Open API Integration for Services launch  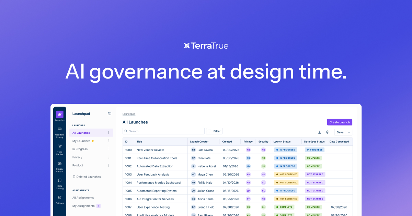coord(155,199)
